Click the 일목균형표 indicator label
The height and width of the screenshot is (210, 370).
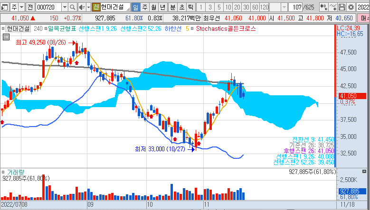click(x=62, y=29)
